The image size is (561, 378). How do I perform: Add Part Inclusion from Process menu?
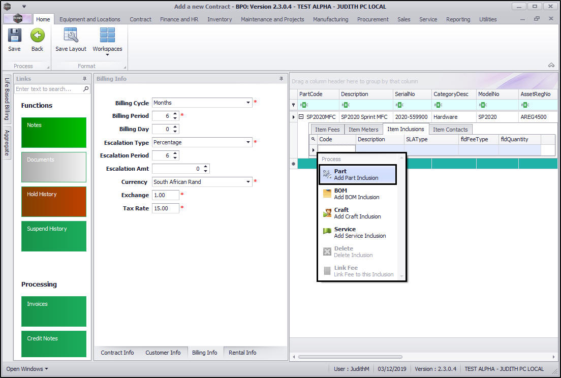point(358,174)
